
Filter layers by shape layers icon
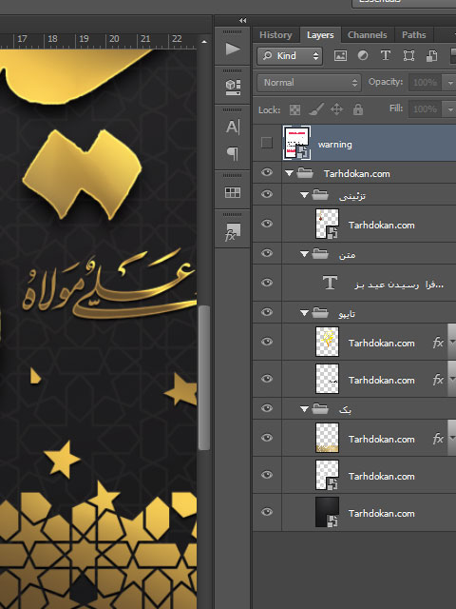click(x=408, y=55)
